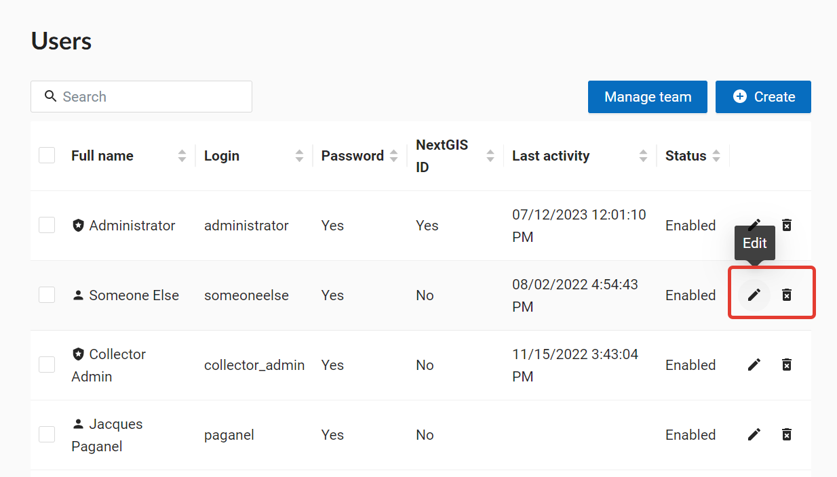This screenshot has width=837, height=477.
Task: Edit the Jacques Paganel user
Action: point(754,434)
